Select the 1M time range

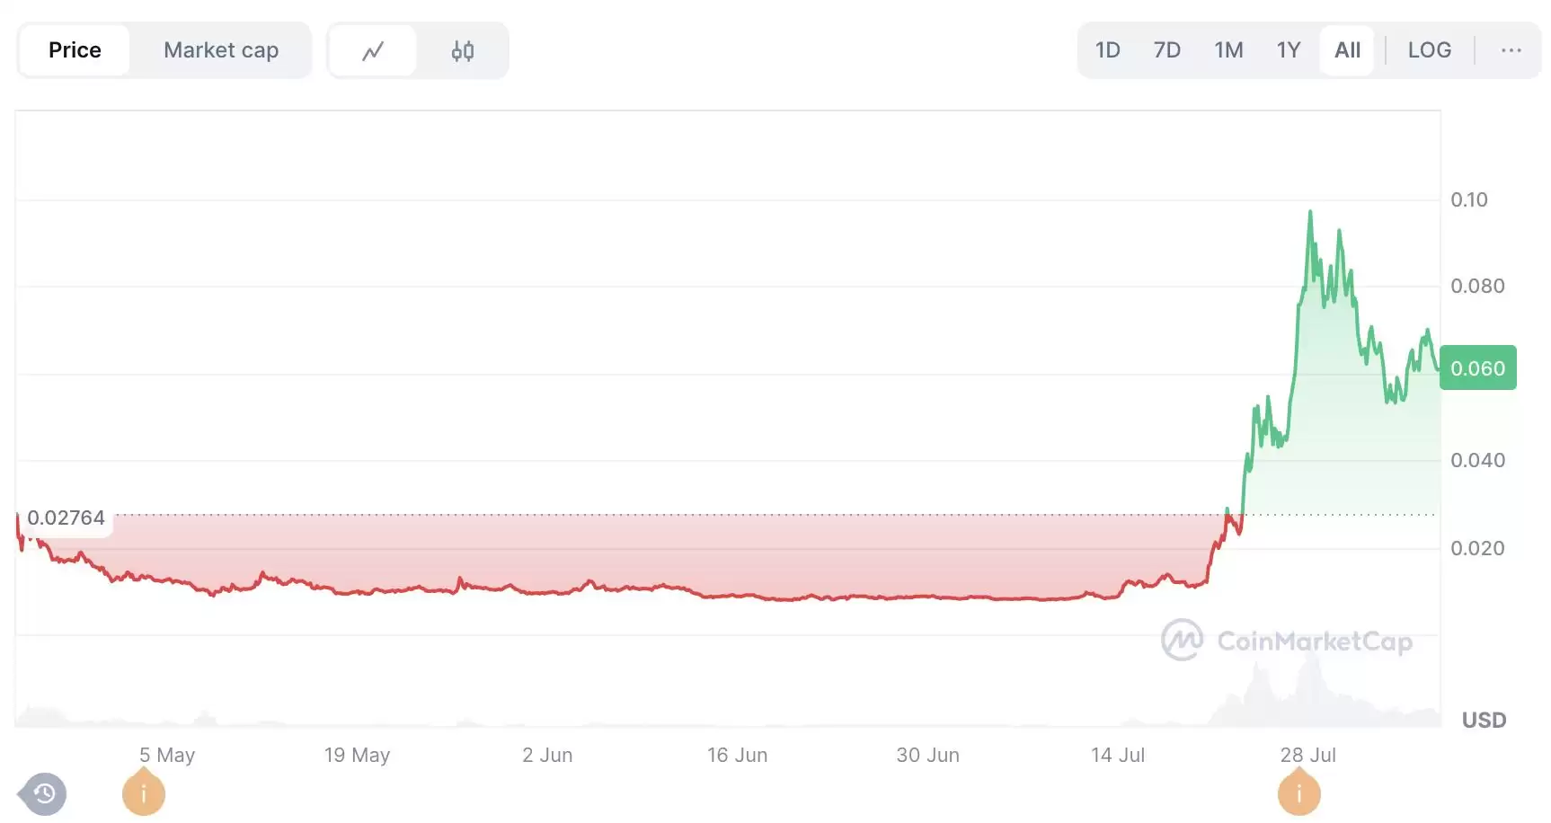tap(1228, 50)
